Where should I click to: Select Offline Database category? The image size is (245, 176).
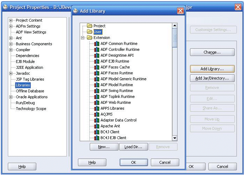point(30,91)
